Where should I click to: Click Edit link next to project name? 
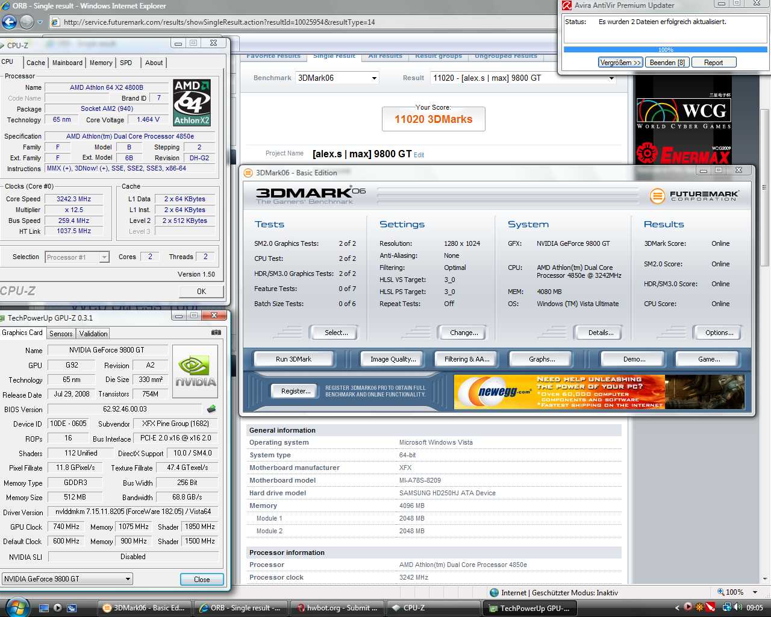(419, 155)
